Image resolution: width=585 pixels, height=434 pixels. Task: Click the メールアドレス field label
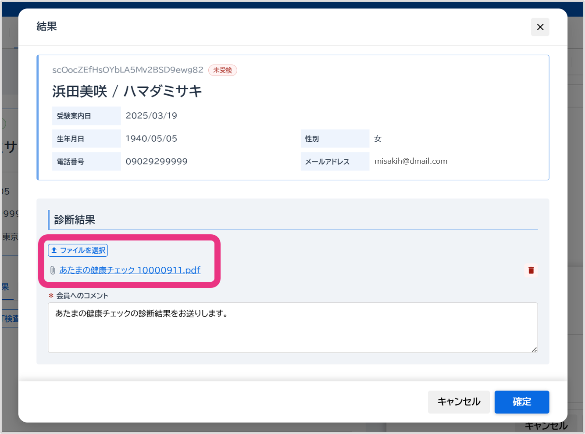(x=327, y=162)
